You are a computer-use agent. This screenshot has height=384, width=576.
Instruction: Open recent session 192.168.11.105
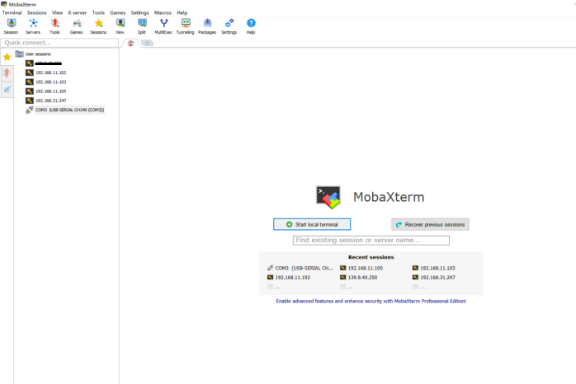coord(361,268)
